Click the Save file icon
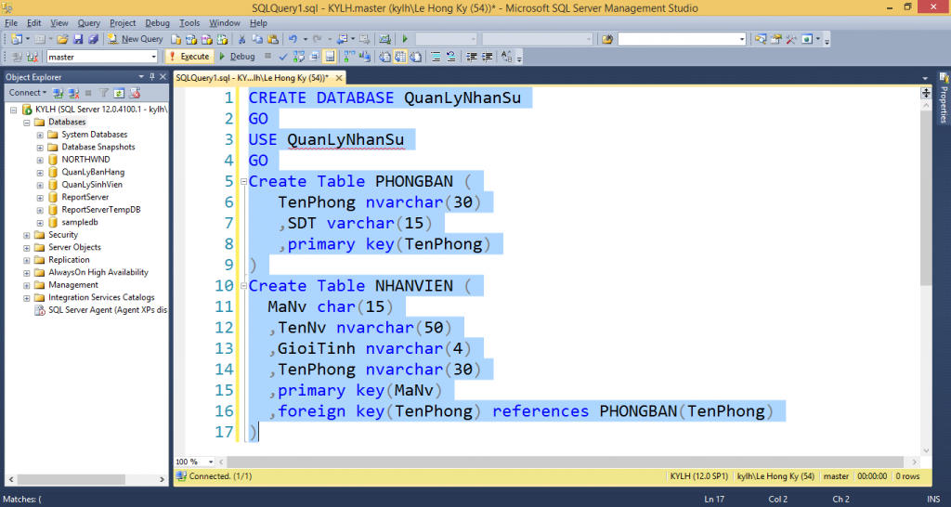 (x=79, y=39)
